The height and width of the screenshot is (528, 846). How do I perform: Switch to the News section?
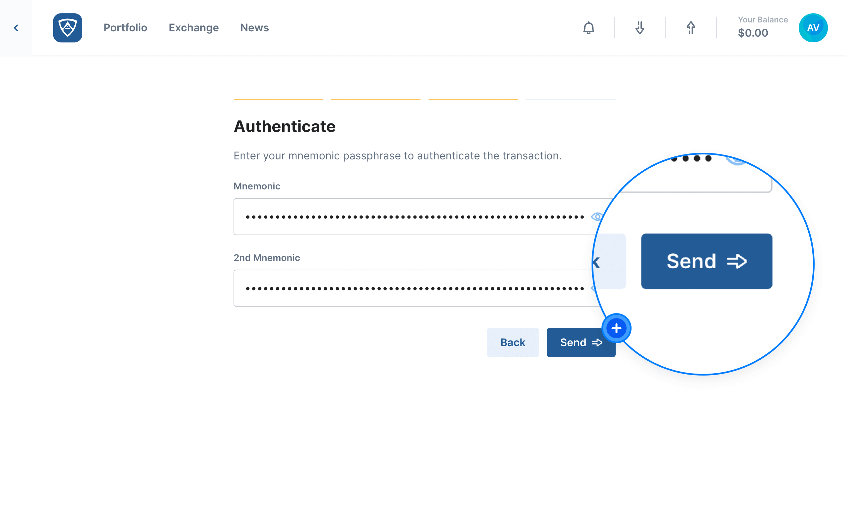tap(254, 28)
